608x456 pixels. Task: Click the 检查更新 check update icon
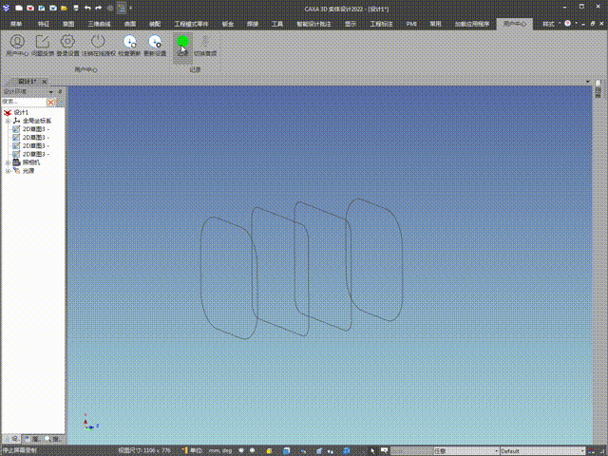(130, 42)
